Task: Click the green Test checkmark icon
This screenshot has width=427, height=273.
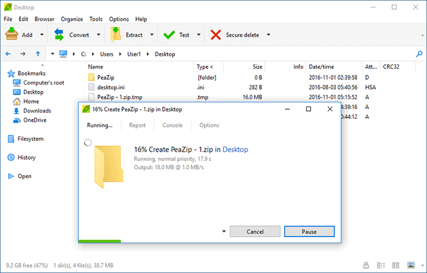Action: [169, 35]
